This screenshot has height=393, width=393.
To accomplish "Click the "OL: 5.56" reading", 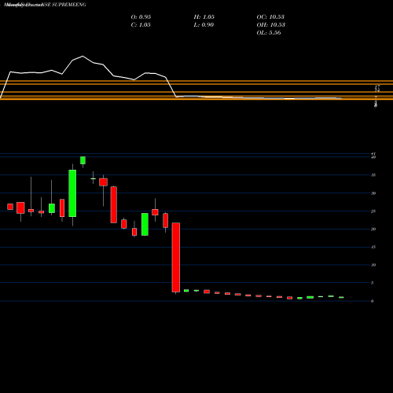I will (x=269, y=33).
